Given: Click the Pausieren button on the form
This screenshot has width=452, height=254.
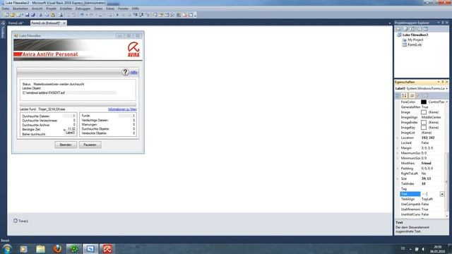Looking at the screenshot, I should point(90,145).
